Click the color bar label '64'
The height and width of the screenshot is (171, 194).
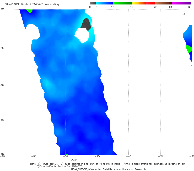tap(171, 7)
